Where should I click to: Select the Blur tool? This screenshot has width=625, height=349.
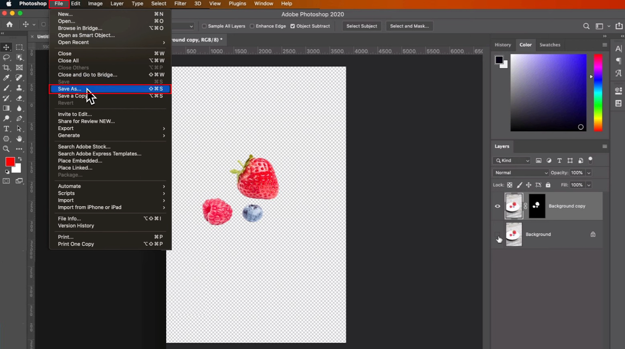[x=19, y=108]
